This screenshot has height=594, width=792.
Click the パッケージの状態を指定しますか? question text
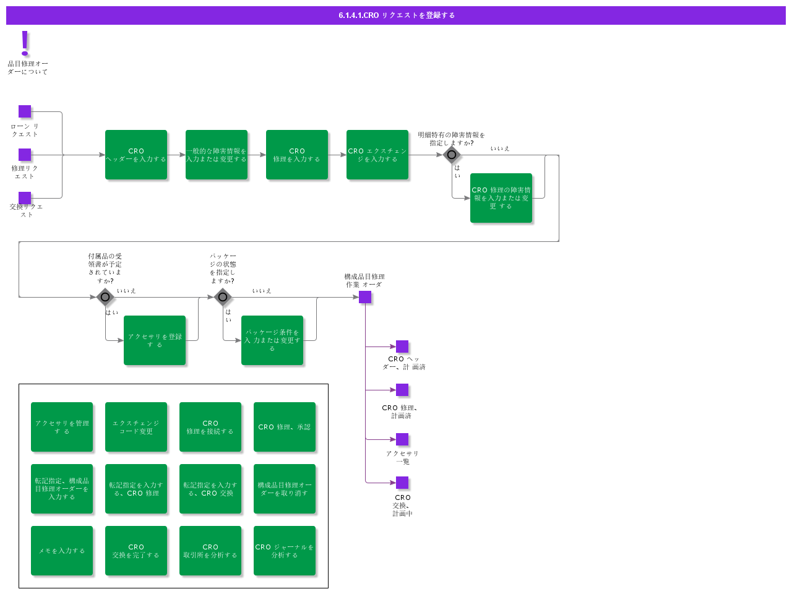point(223,269)
